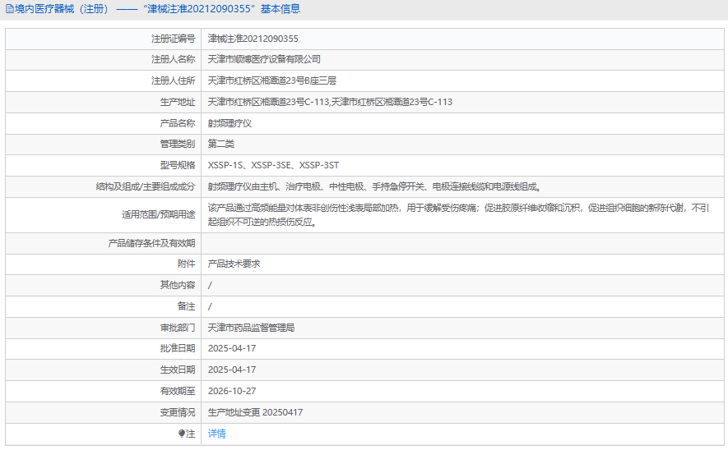Select address 天津市红桥区湘潭道23号B座三层
728x450 pixels.
pyautogui.click(x=272, y=80)
